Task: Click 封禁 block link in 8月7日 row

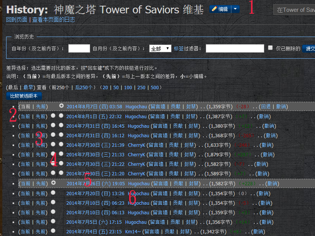Action: 191,106
